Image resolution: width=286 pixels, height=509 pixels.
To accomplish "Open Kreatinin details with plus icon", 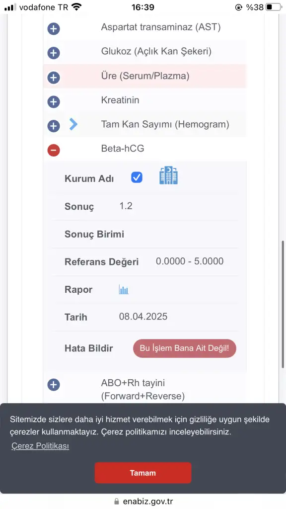I will [x=54, y=102].
